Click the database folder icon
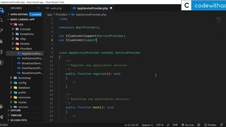 [15, 88]
